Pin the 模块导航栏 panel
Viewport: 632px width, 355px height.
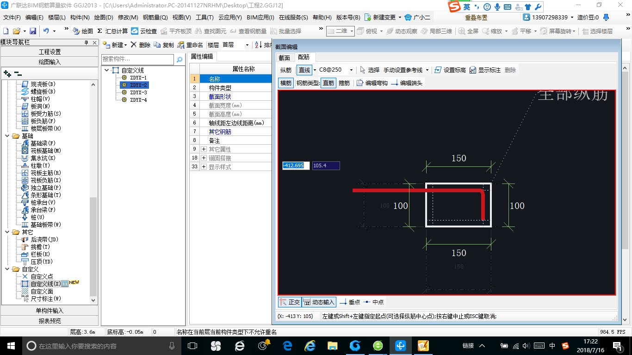87,43
